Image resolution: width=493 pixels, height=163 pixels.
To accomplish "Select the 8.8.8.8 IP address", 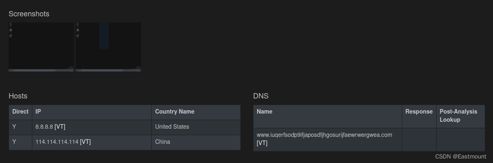I will [x=44, y=127].
